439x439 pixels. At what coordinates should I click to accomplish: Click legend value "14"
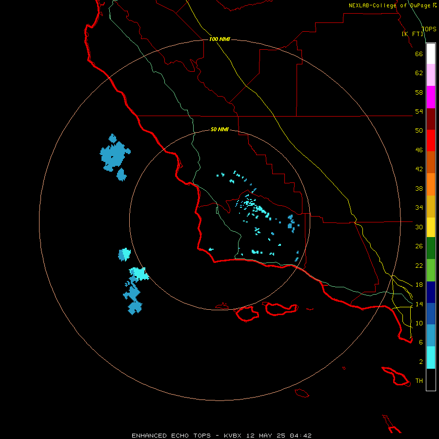[419, 304]
